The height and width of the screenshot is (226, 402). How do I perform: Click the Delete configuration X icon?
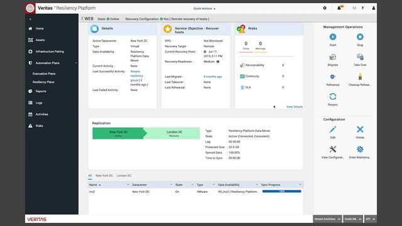point(360,129)
